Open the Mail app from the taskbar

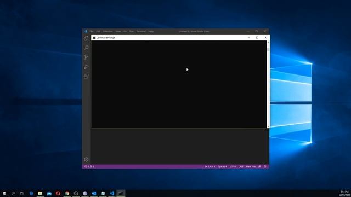(x=49, y=193)
